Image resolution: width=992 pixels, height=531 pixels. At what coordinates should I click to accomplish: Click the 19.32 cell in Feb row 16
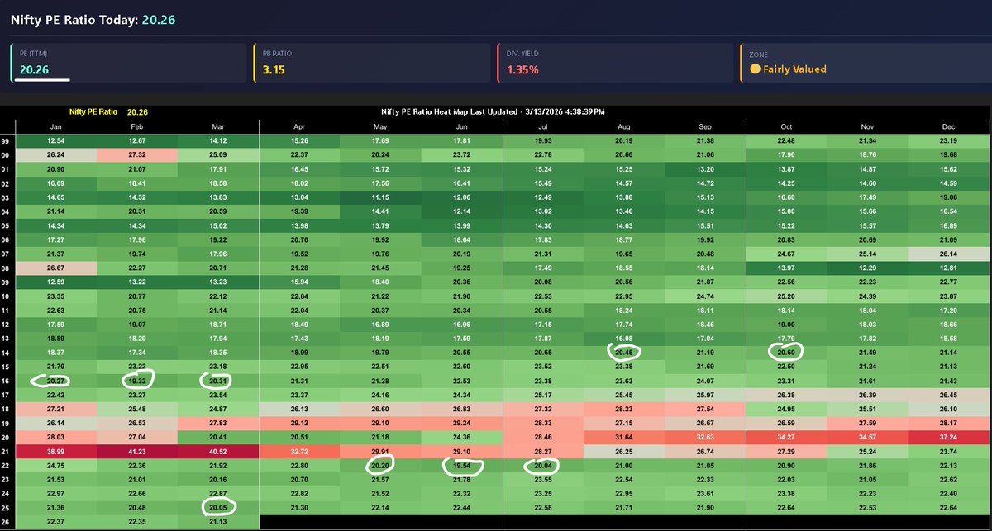[x=137, y=381]
